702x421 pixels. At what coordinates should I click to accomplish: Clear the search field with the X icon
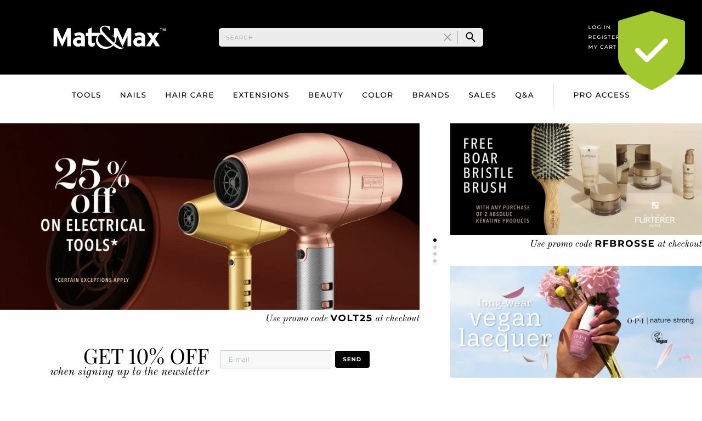pos(448,37)
